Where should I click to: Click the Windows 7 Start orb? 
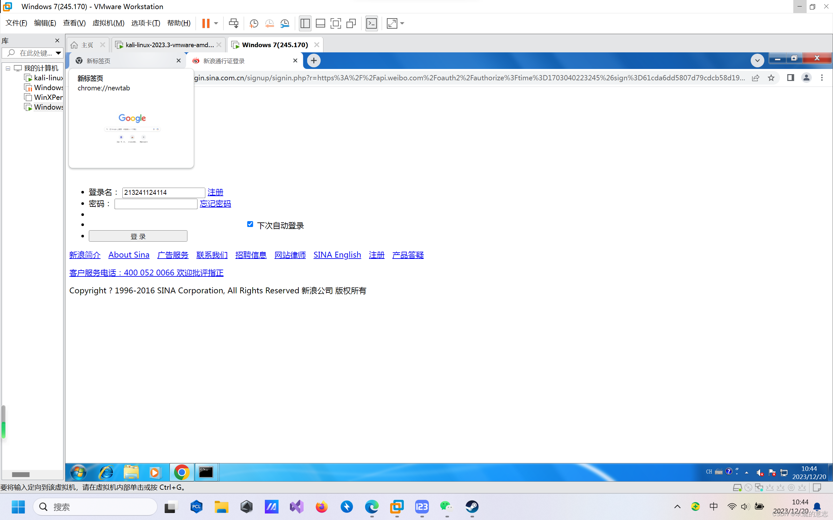pyautogui.click(x=78, y=473)
